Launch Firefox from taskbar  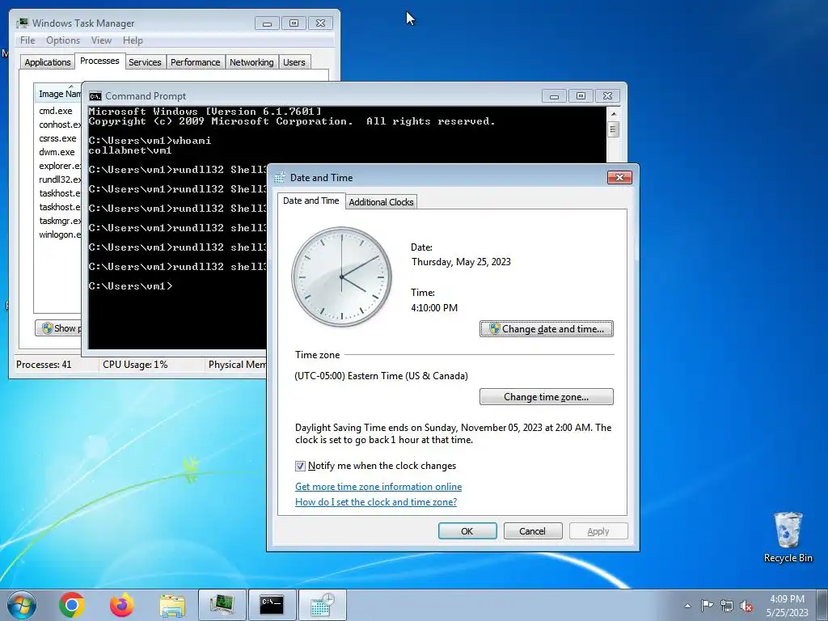[122, 605]
